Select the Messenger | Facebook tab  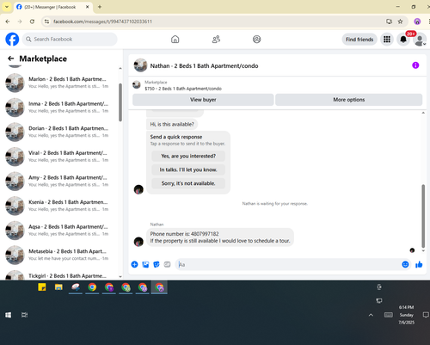click(53, 7)
